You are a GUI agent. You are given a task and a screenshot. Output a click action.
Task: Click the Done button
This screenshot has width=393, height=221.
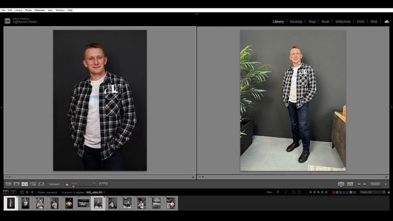(375, 184)
